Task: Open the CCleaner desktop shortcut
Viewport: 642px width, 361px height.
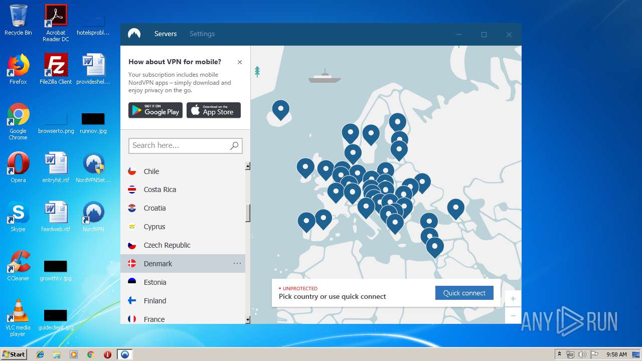Action: point(18,266)
